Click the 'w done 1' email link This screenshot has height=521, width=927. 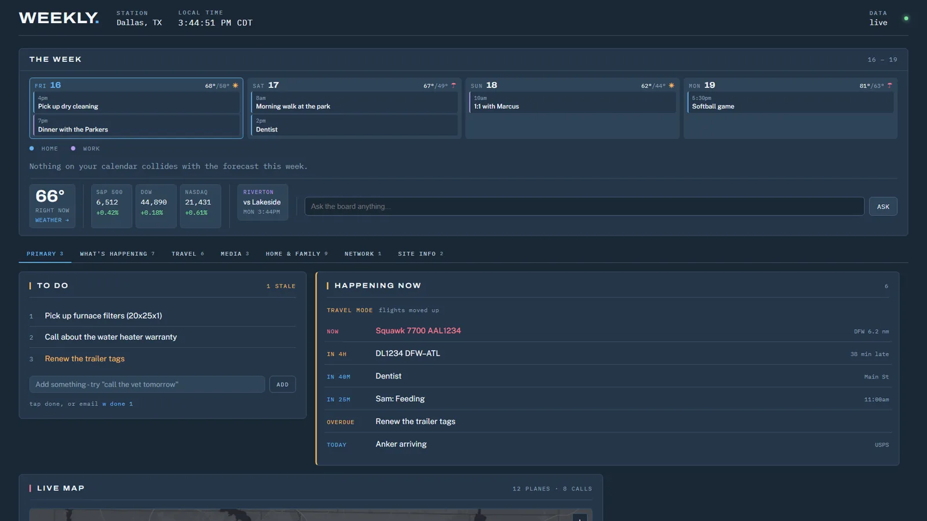[118, 404]
